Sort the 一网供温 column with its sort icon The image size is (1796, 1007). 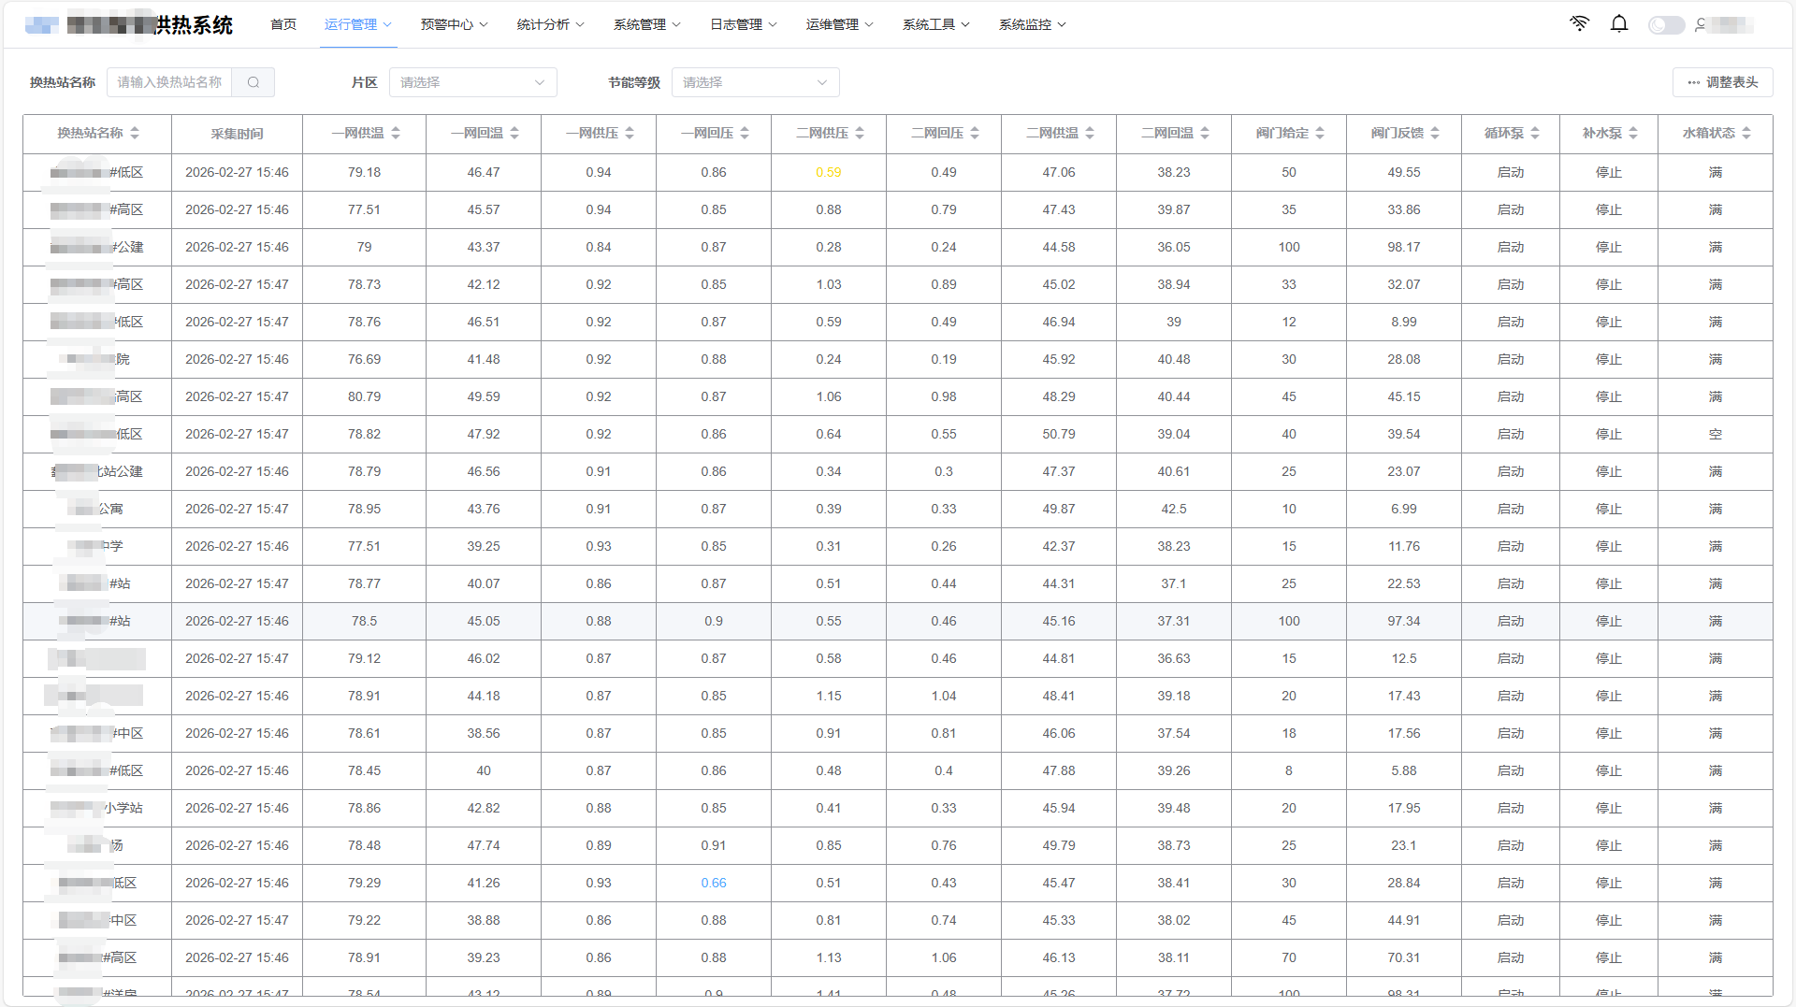397,133
